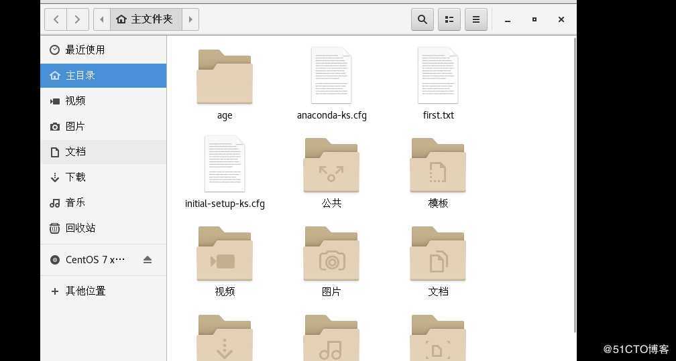The width and height of the screenshot is (676, 361).
Task: Select the initial-setup-ks.cfg file icon
Action: point(225,164)
